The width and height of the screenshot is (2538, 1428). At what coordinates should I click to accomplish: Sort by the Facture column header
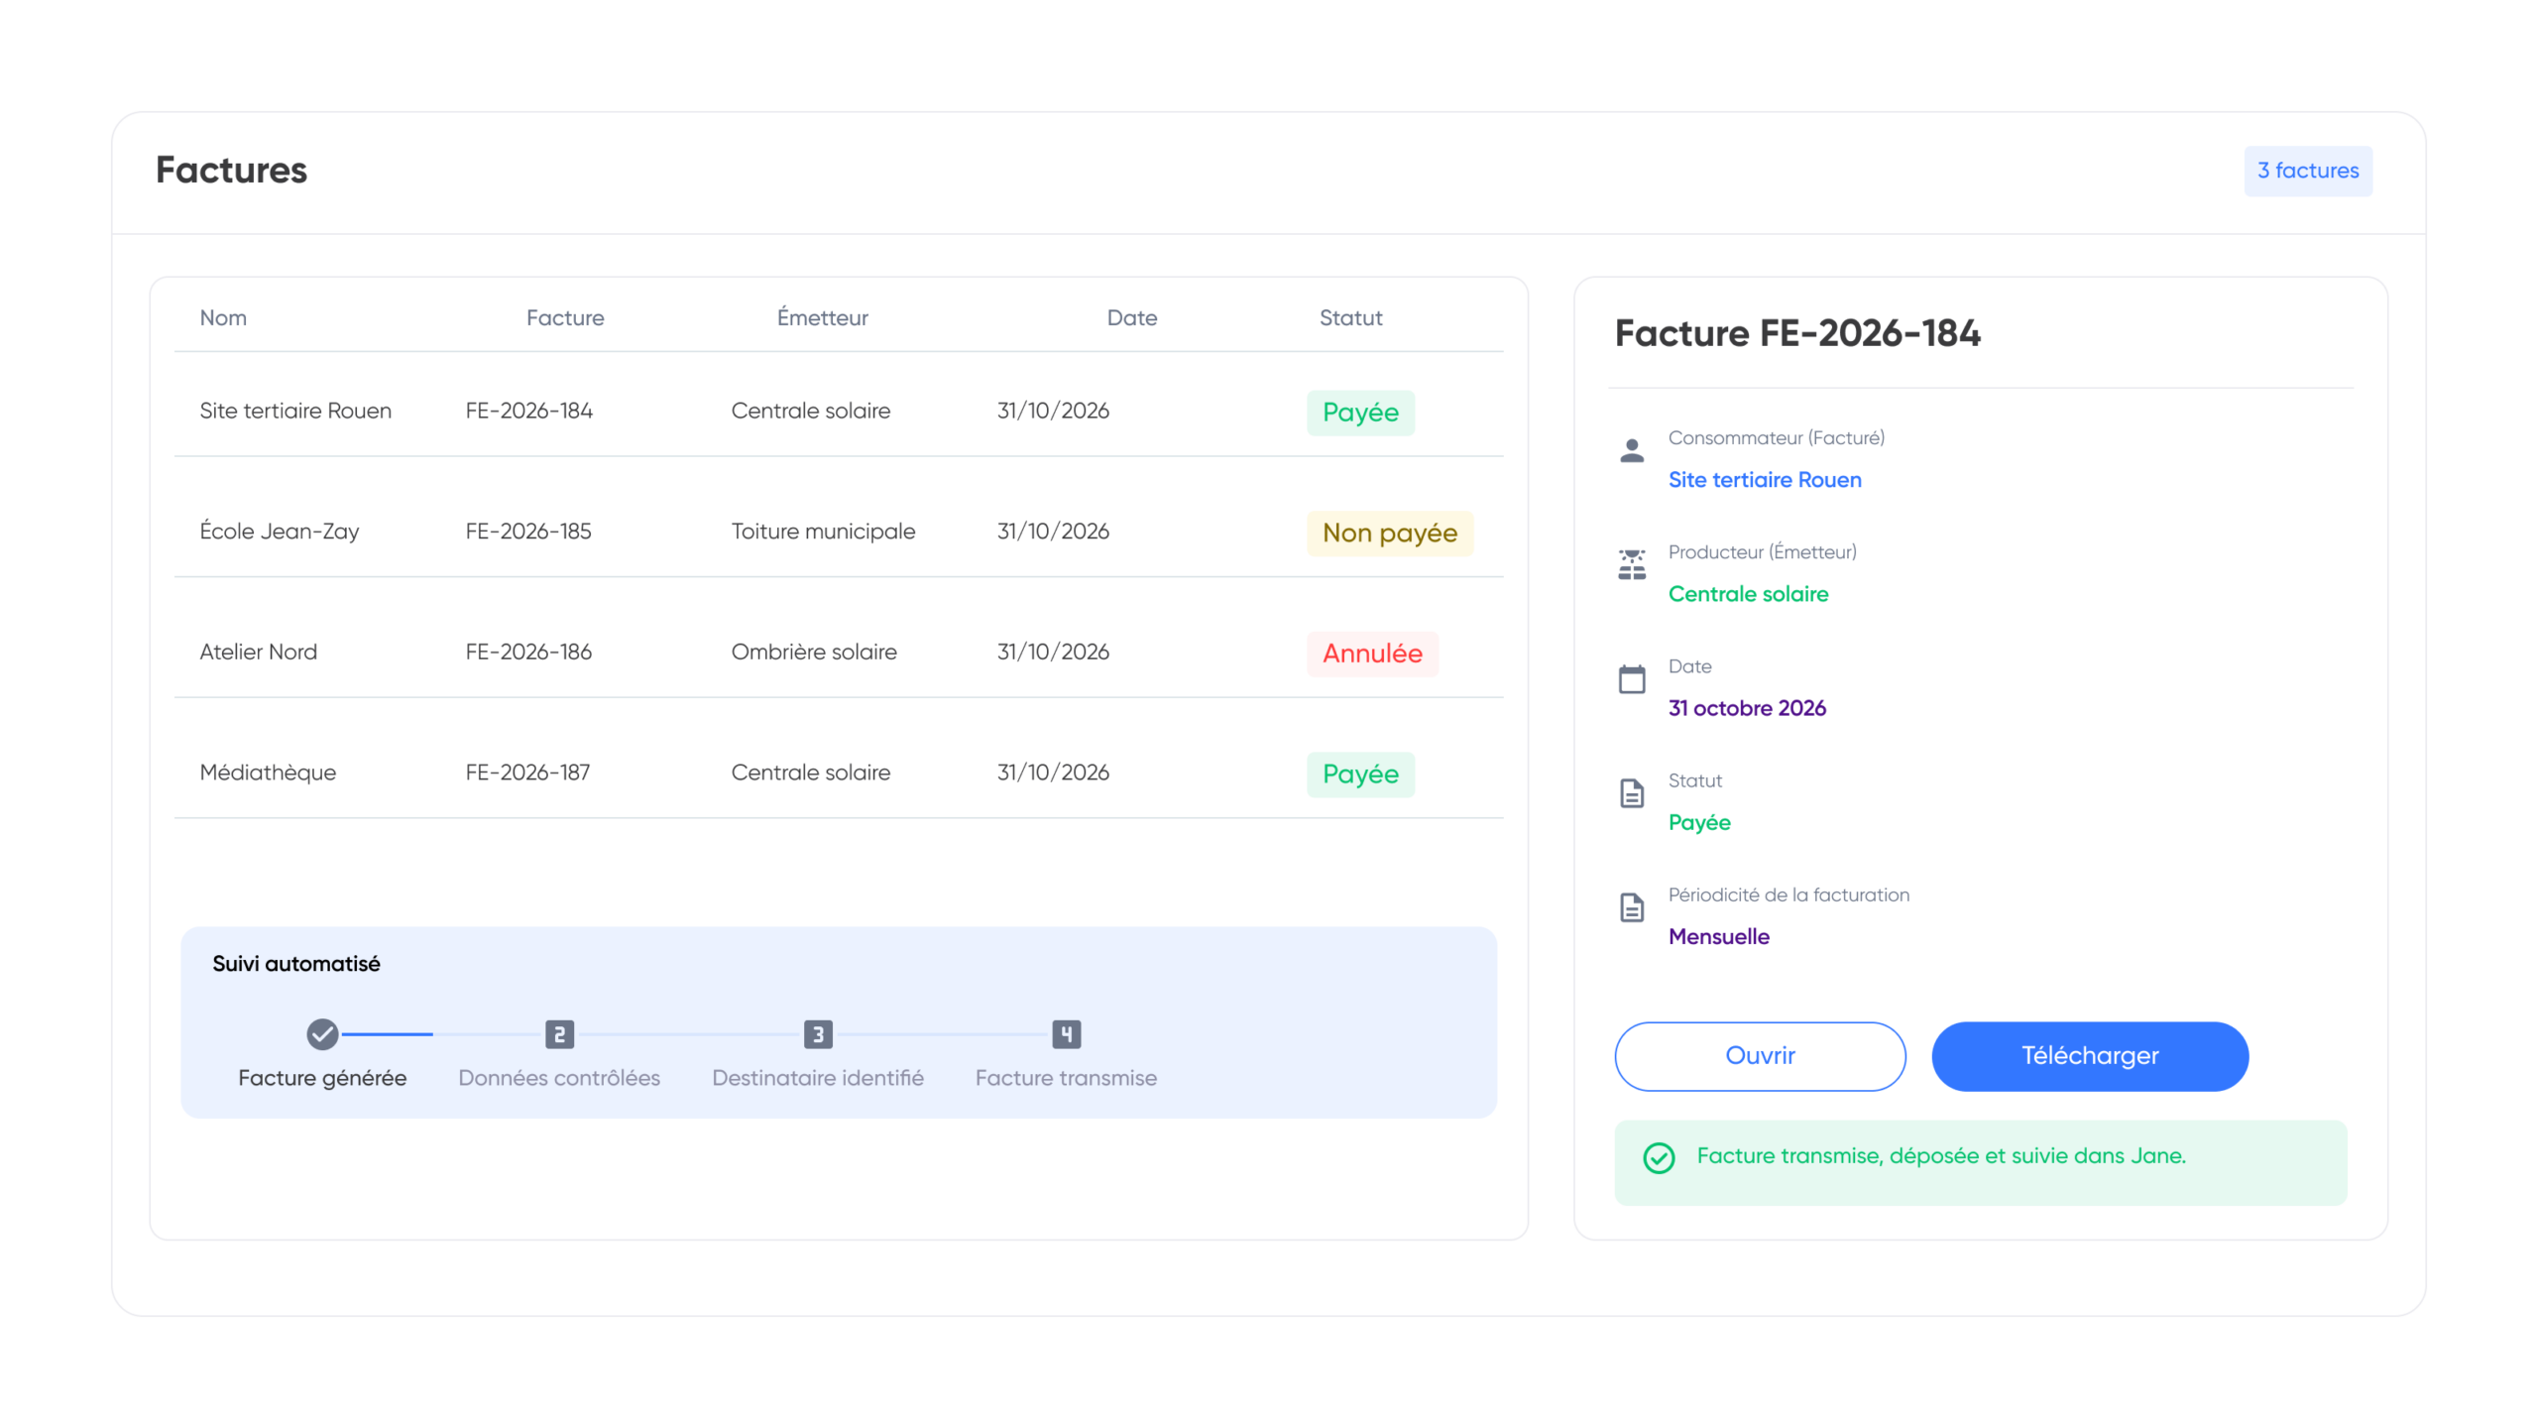[x=565, y=317]
